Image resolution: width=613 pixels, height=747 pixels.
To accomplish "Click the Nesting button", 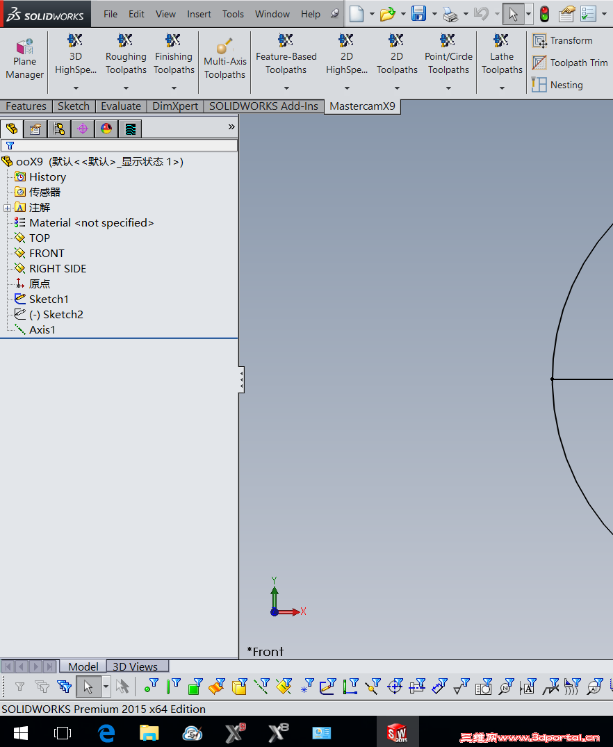I will 557,85.
